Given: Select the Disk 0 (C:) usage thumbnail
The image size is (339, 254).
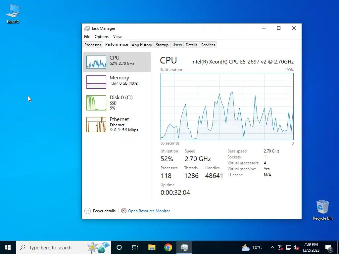Looking at the screenshot, I should coord(96,103).
